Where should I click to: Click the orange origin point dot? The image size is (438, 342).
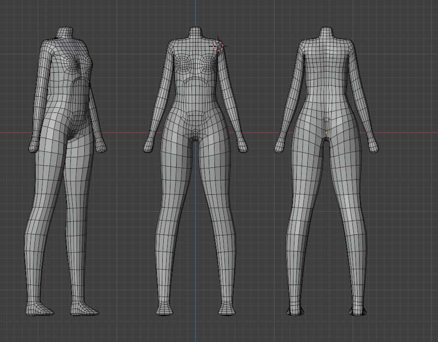[x=326, y=133]
